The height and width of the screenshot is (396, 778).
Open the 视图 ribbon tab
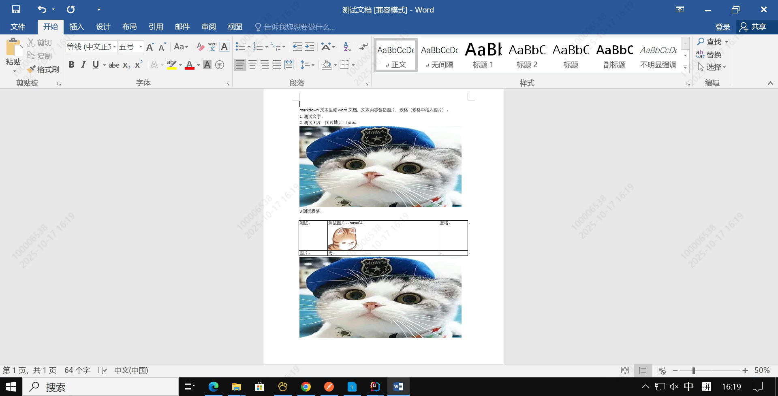click(x=235, y=27)
